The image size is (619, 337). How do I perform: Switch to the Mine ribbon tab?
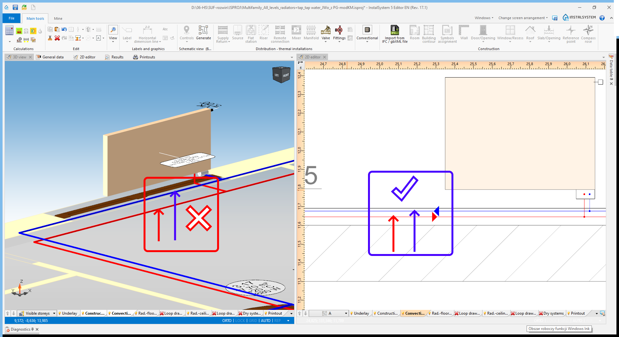pyautogui.click(x=58, y=19)
